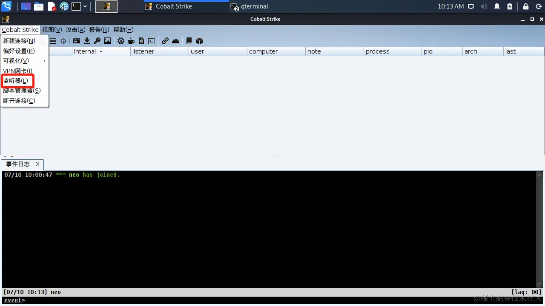Viewport: 545px width, 306px height.
Task: Sort by the process column header
Action: [393, 51]
